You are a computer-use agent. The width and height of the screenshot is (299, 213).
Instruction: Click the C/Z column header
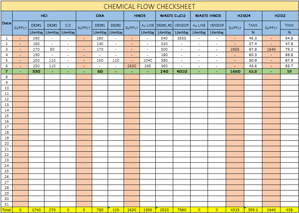(x=68, y=25)
